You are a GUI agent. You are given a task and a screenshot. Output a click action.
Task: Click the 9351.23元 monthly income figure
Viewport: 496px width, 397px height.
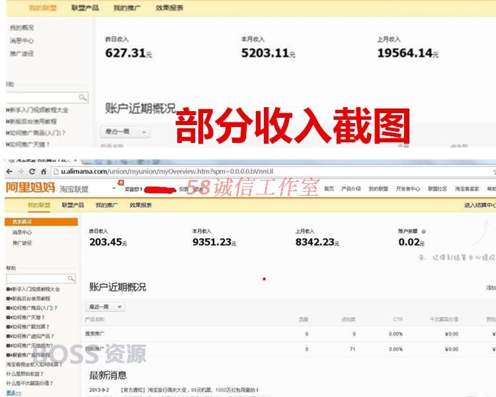(214, 242)
